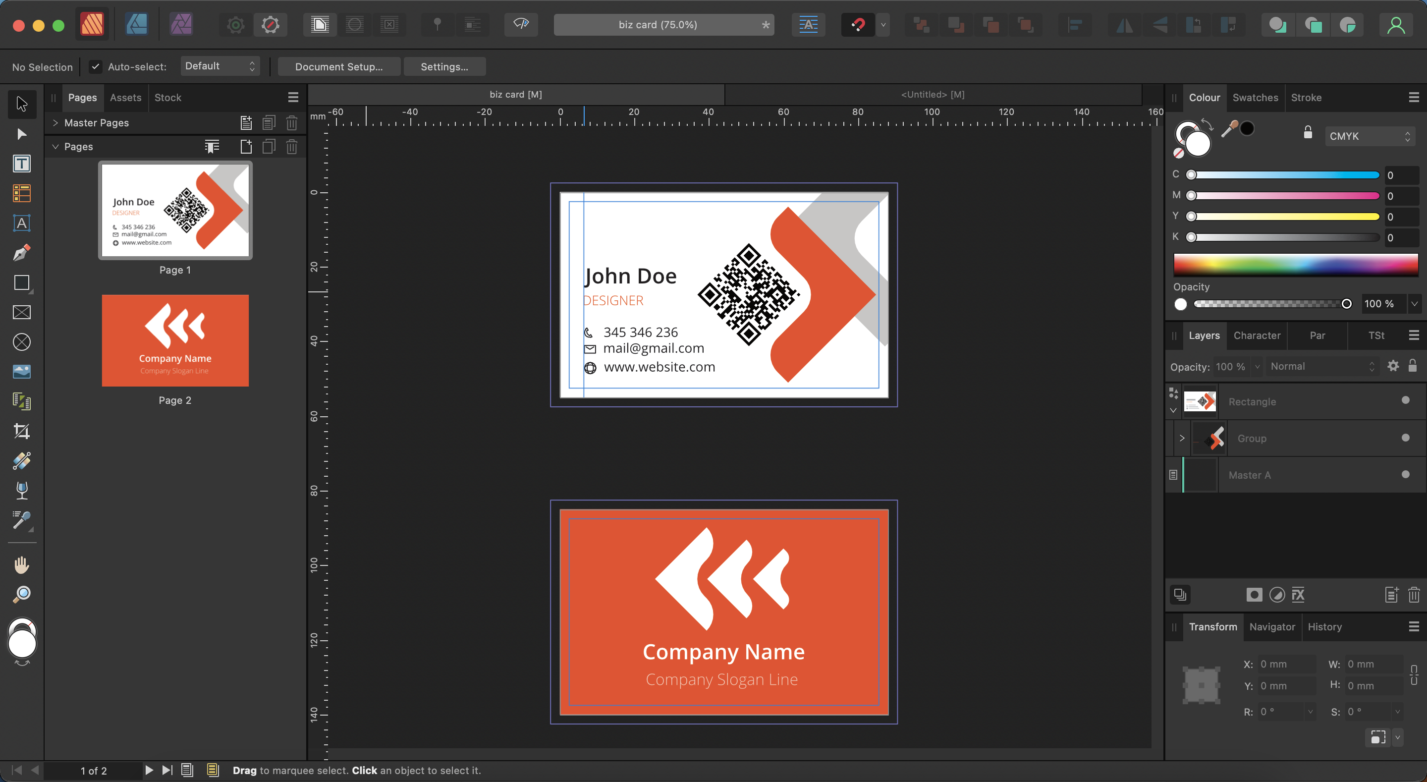Choose the Colour Picker tool
The height and width of the screenshot is (782, 1427).
[x=22, y=520]
